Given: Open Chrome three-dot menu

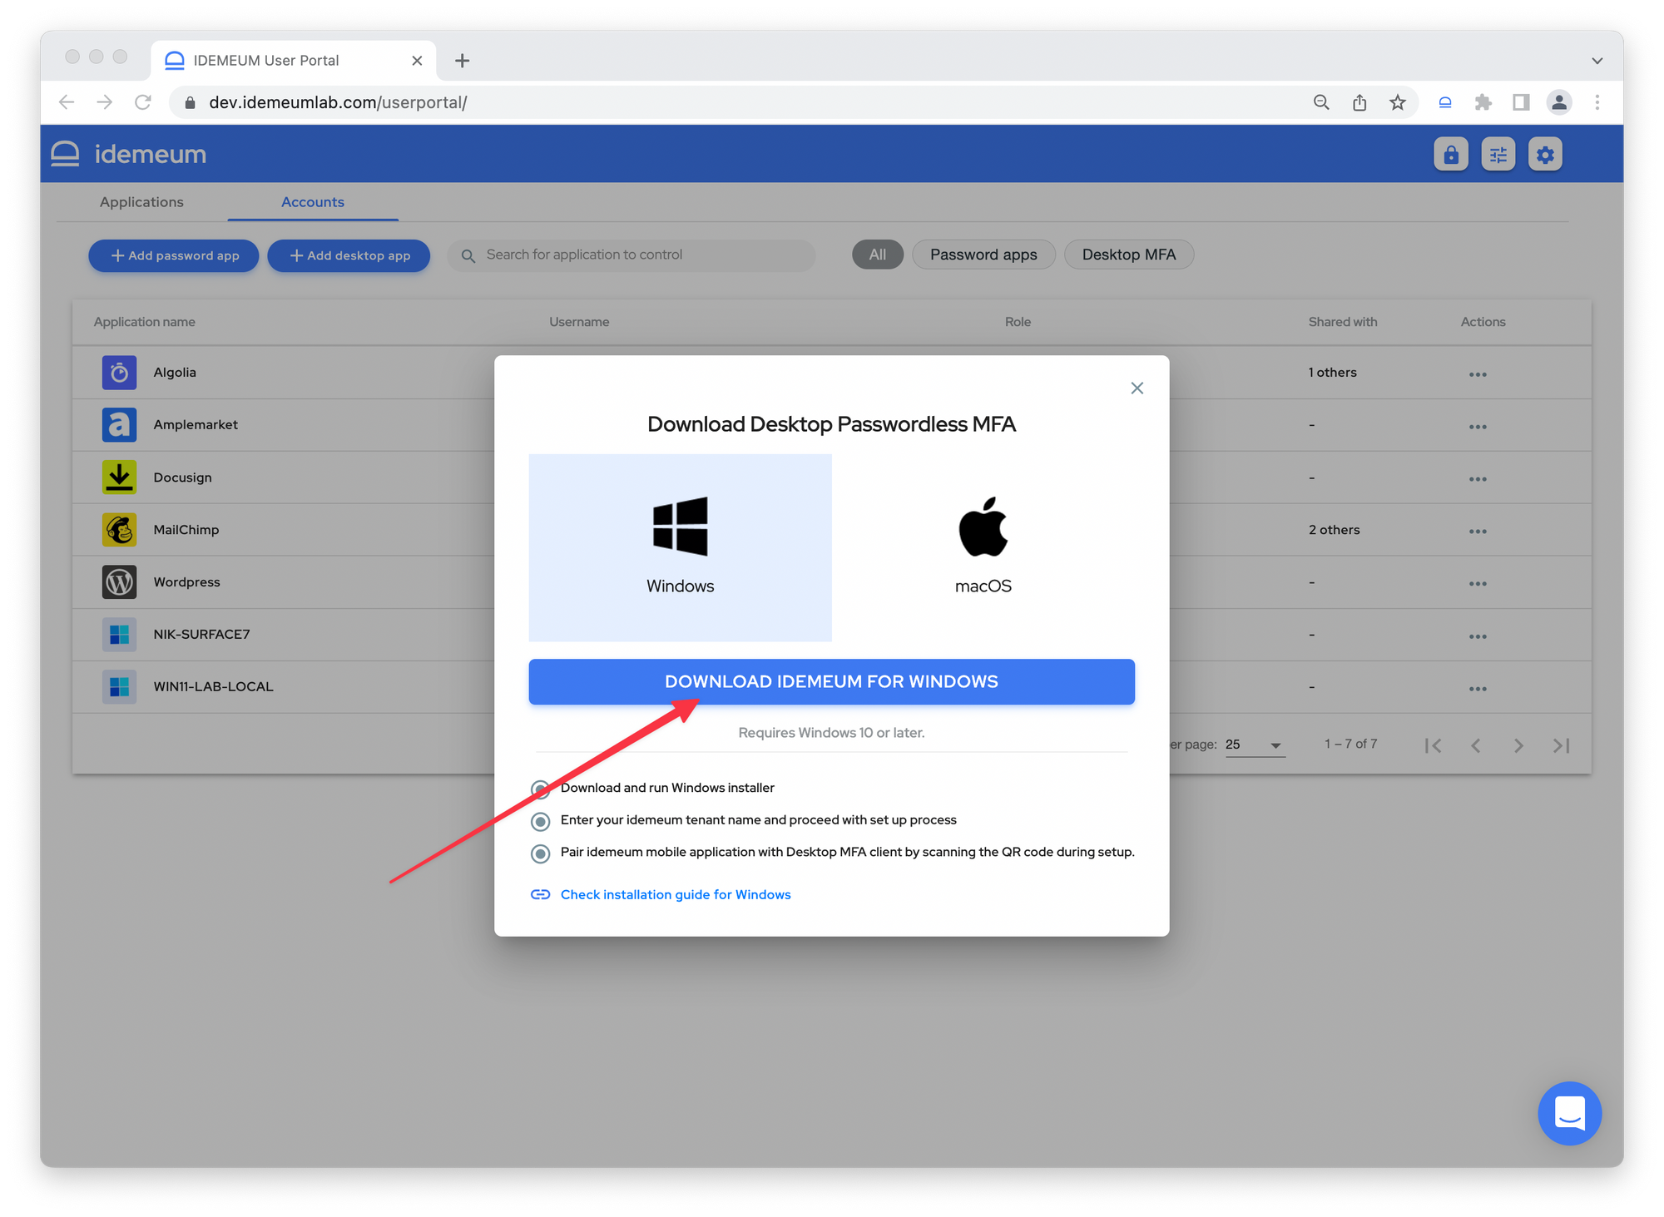Looking at the screenshot, I should (1597, 102).
